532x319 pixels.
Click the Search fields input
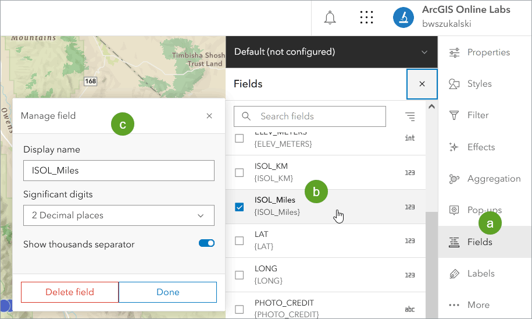pos(310,116)
